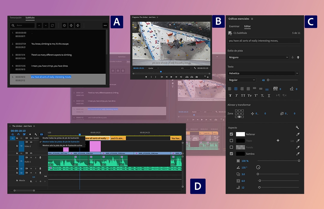Open The climber timeline panel menu
Viewport: 324px width, 209px height.
(34, 126)
